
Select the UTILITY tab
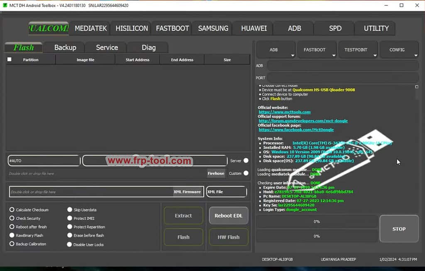(x=376, y=29)
